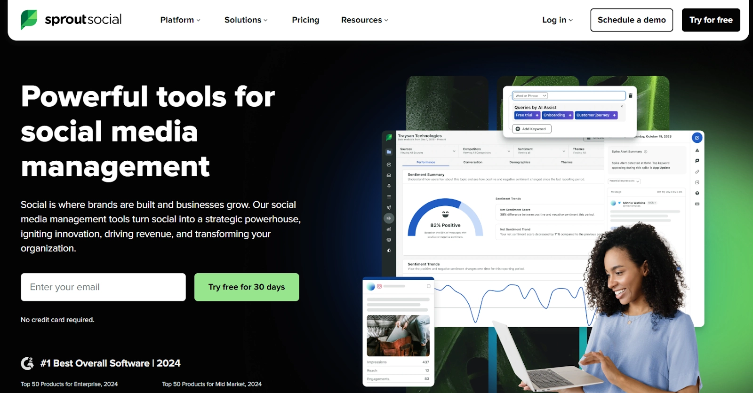Open the Word or Phrase dropdown
The width and height of the screenshot is (753, 393).
(531, 96)
